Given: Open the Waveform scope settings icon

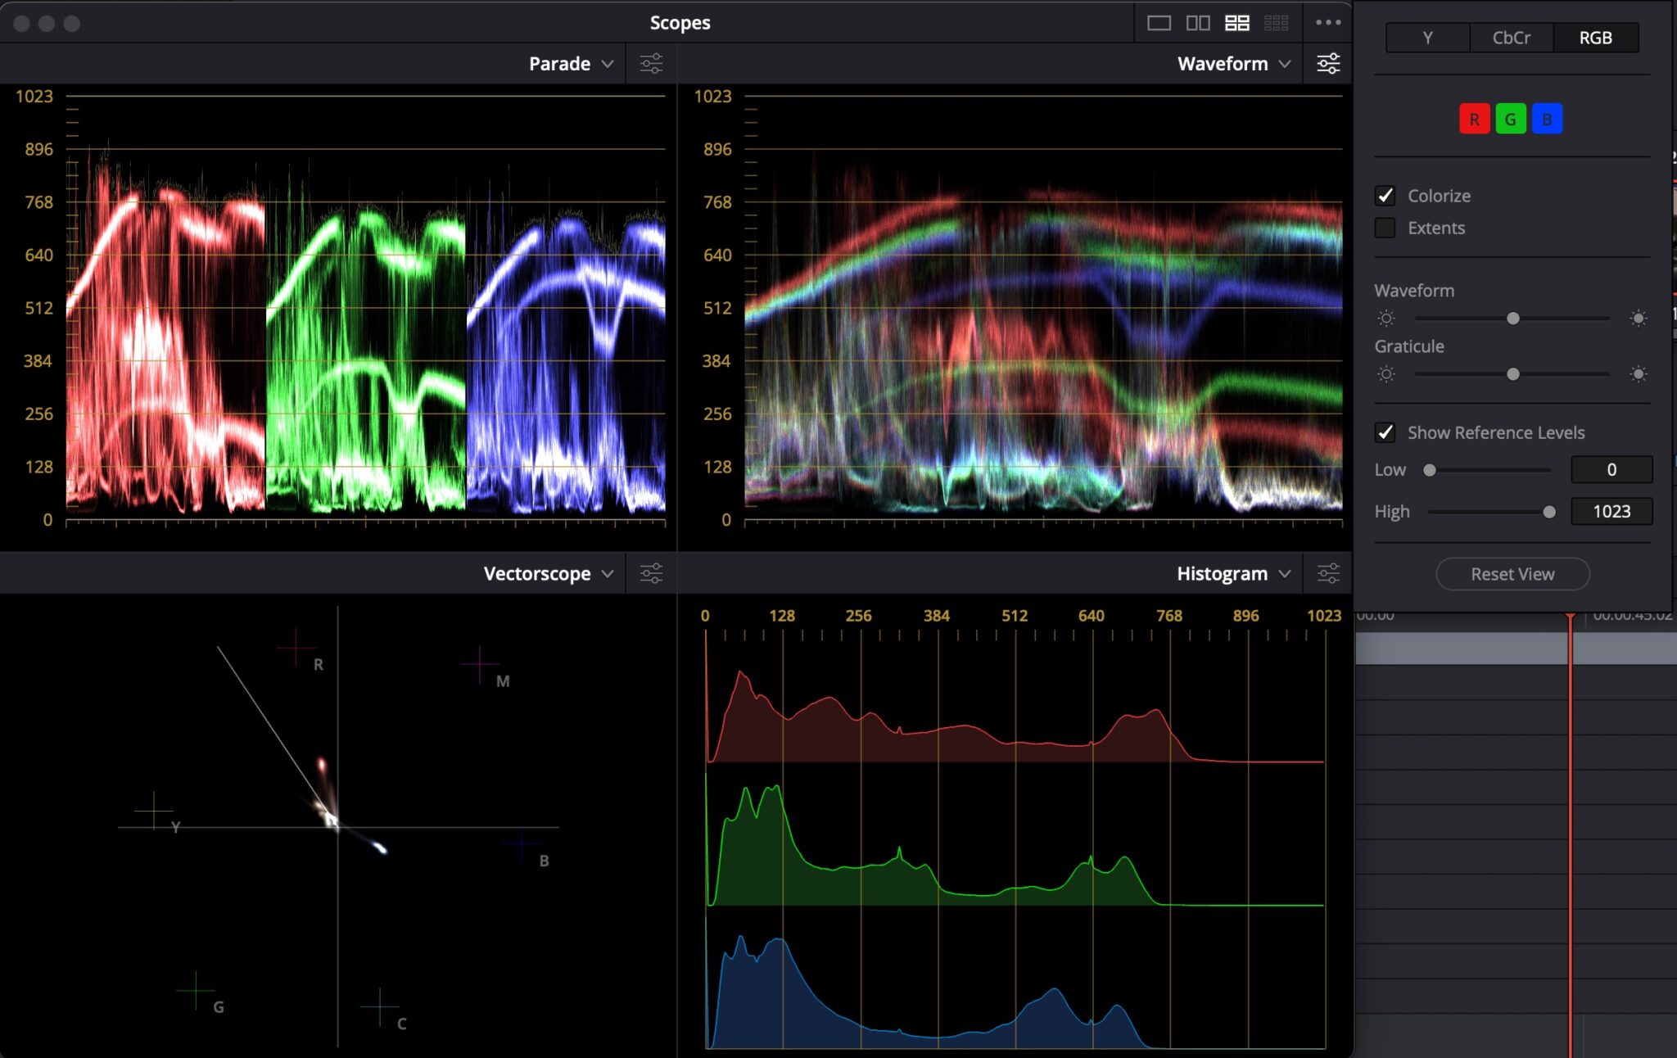Looking at the screenshot, I should tap(1328, 63).
